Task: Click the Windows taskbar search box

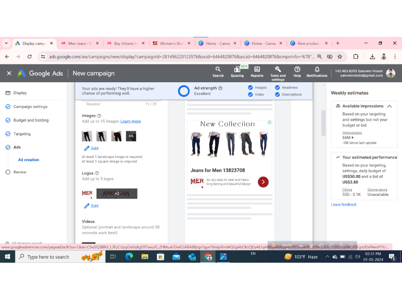Action: pos(61,257)
